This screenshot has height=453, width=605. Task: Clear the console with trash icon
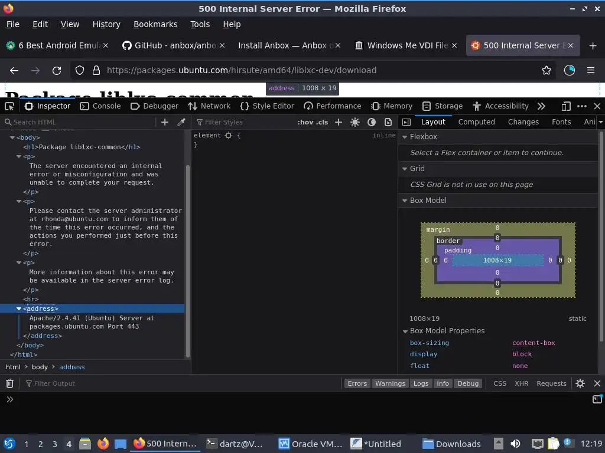point(9,383)
